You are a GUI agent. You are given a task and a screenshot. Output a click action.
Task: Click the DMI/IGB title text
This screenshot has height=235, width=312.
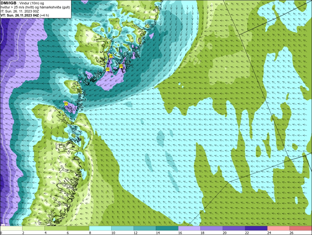pyautogui.click(x=8, y=3)
